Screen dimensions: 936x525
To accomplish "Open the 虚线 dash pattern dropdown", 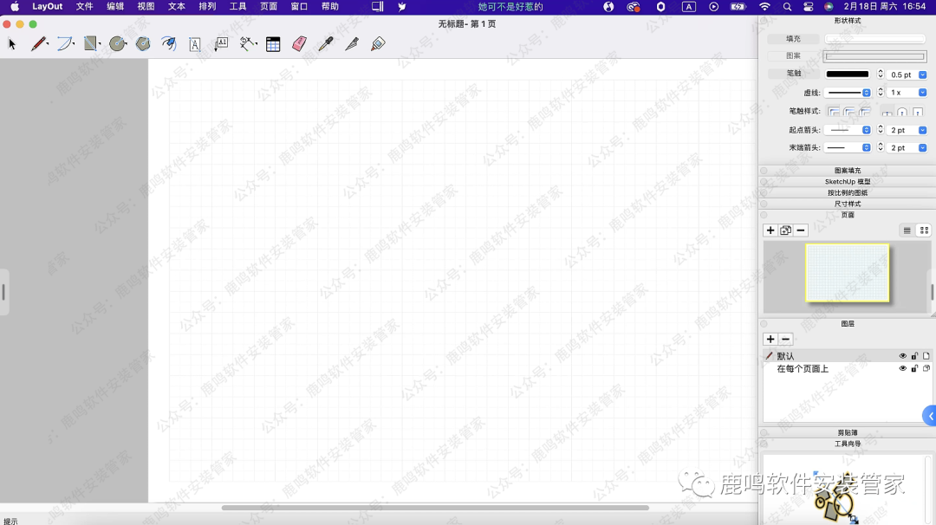I will point(866,93).
